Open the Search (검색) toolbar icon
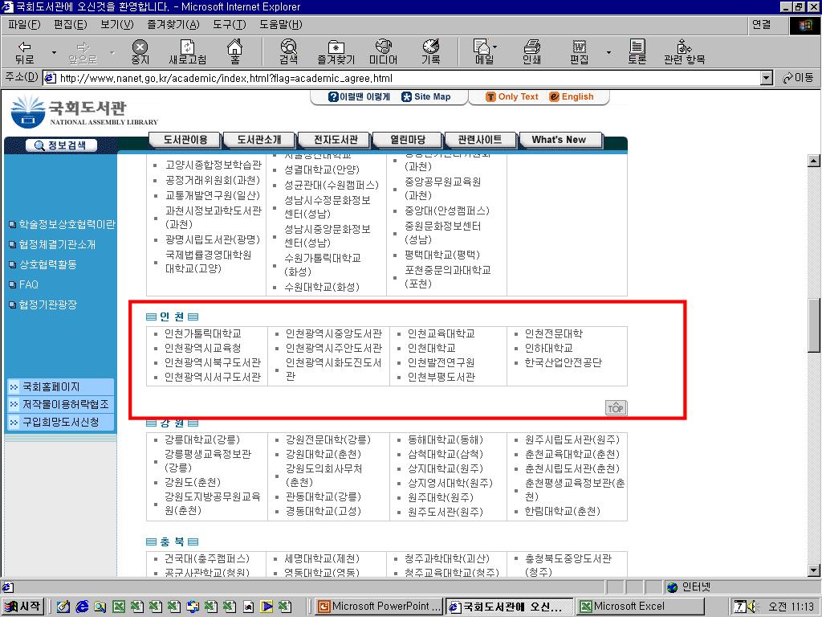The height and width of the screenshot is (617, 822). (288, 52)
